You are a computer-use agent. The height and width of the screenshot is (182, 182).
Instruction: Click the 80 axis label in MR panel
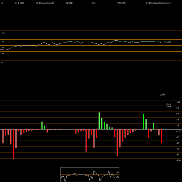pos(177,108)
